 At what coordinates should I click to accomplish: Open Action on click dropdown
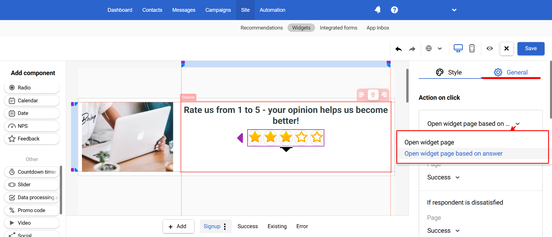(474, 124)
